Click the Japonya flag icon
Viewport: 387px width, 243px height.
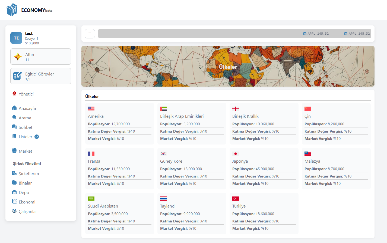[x=236, y=154]
